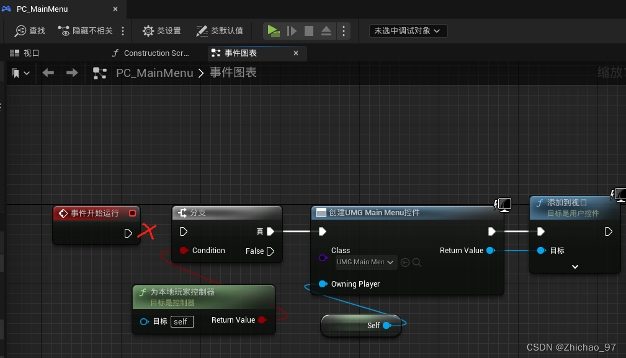Click the graph icon beside PC_MainMenu breadcrumb
The height and width of the screenshot is (358, 626).
(x=99, y=73)
